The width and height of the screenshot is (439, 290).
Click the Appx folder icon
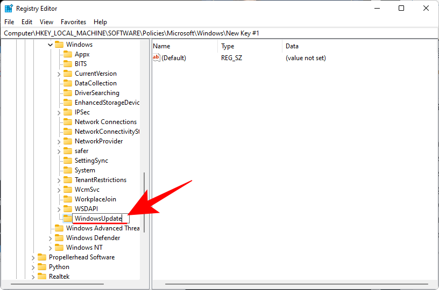68,54
